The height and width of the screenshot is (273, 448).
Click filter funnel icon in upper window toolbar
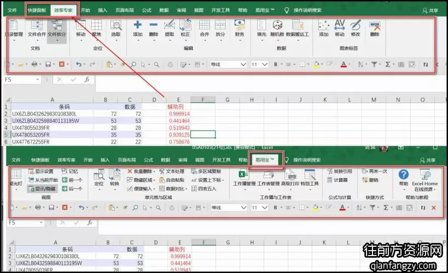tap(374, 64)
